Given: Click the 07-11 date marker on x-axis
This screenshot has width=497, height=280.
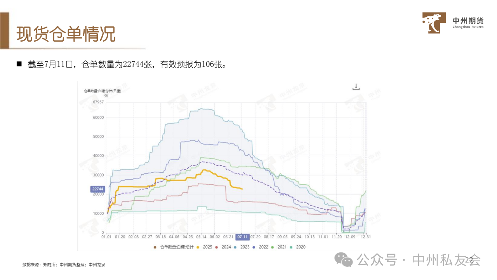Looking at the screenshot, I should pyautogui.click(x=242, y=236).
